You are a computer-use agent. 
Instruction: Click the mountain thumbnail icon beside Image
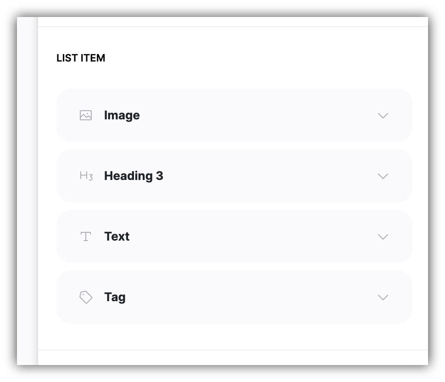coord(86,115)
